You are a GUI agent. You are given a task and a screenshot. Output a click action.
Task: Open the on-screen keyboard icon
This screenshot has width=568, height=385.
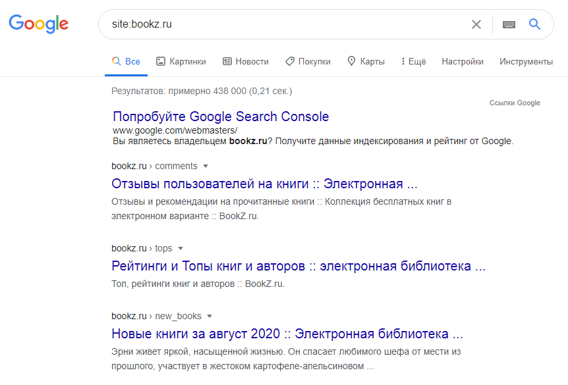(x=509, y=24)
